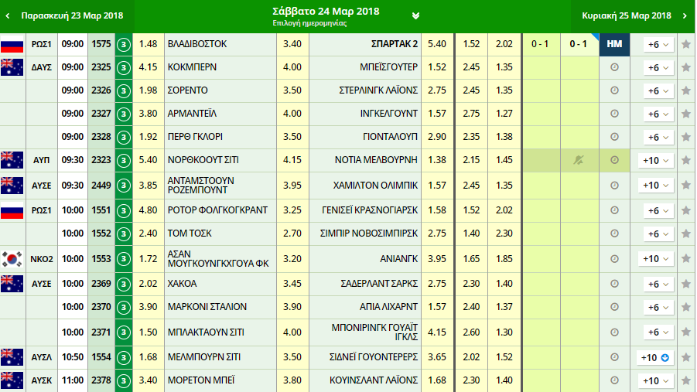Toggle favorite star for ΜΟΡΕΤΟΝ ΜΠΕΪ match
Viewport: 697px width, 392px height.
click(x=685, y=380)
